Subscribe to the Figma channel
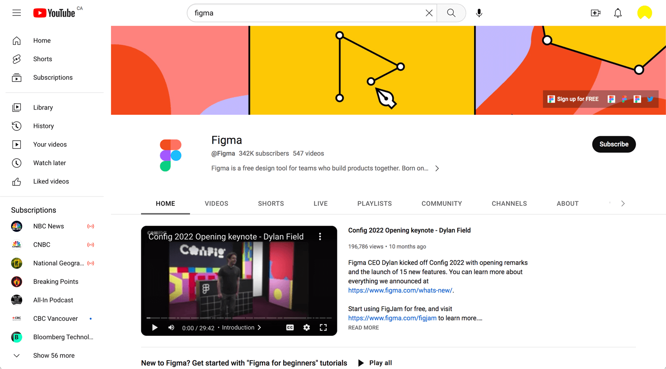 point(614,144)
